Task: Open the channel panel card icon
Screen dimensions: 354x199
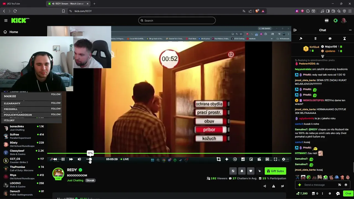Action: click(233, 171)
